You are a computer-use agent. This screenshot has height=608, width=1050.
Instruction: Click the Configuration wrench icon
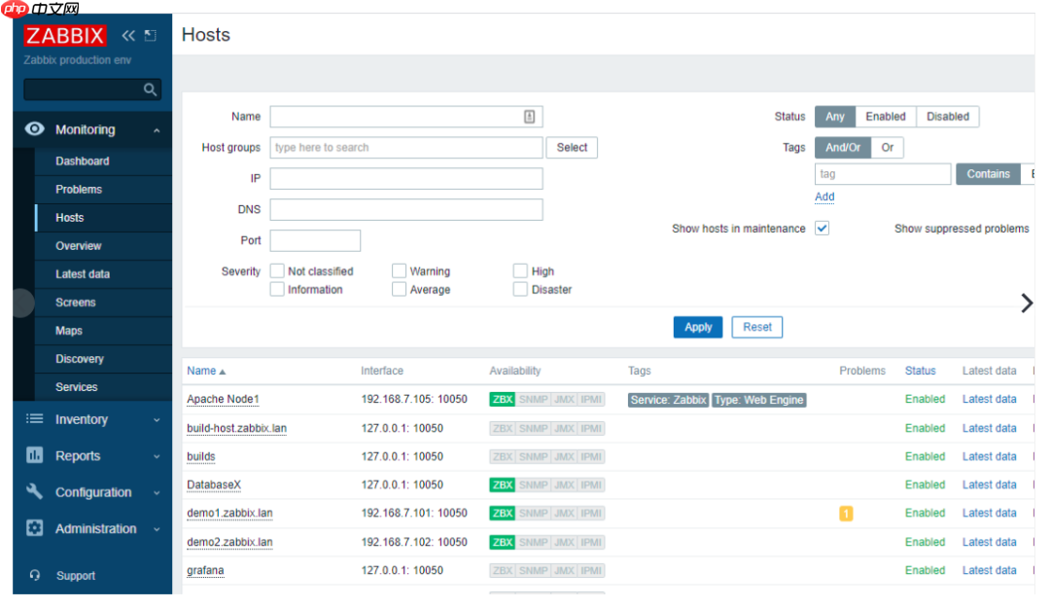(x=35, y=491)
